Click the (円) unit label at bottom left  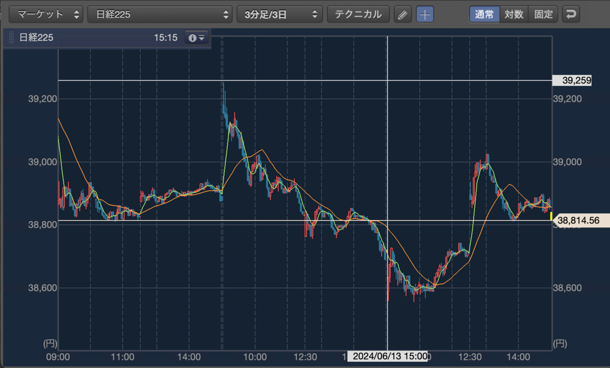click(x=50, y=344)
